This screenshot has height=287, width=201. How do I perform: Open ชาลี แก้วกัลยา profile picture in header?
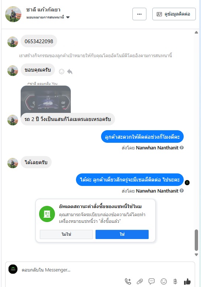click(13, 14)
